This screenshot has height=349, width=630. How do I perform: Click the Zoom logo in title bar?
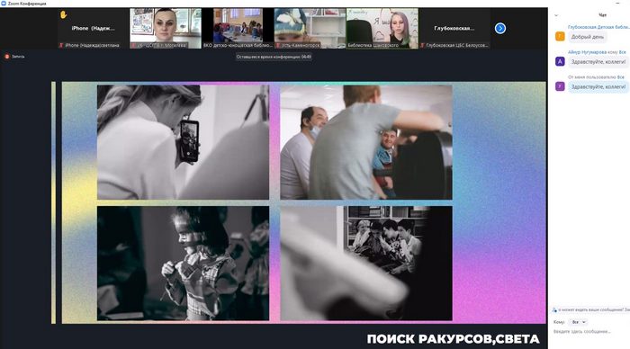(x=4, y=4)
